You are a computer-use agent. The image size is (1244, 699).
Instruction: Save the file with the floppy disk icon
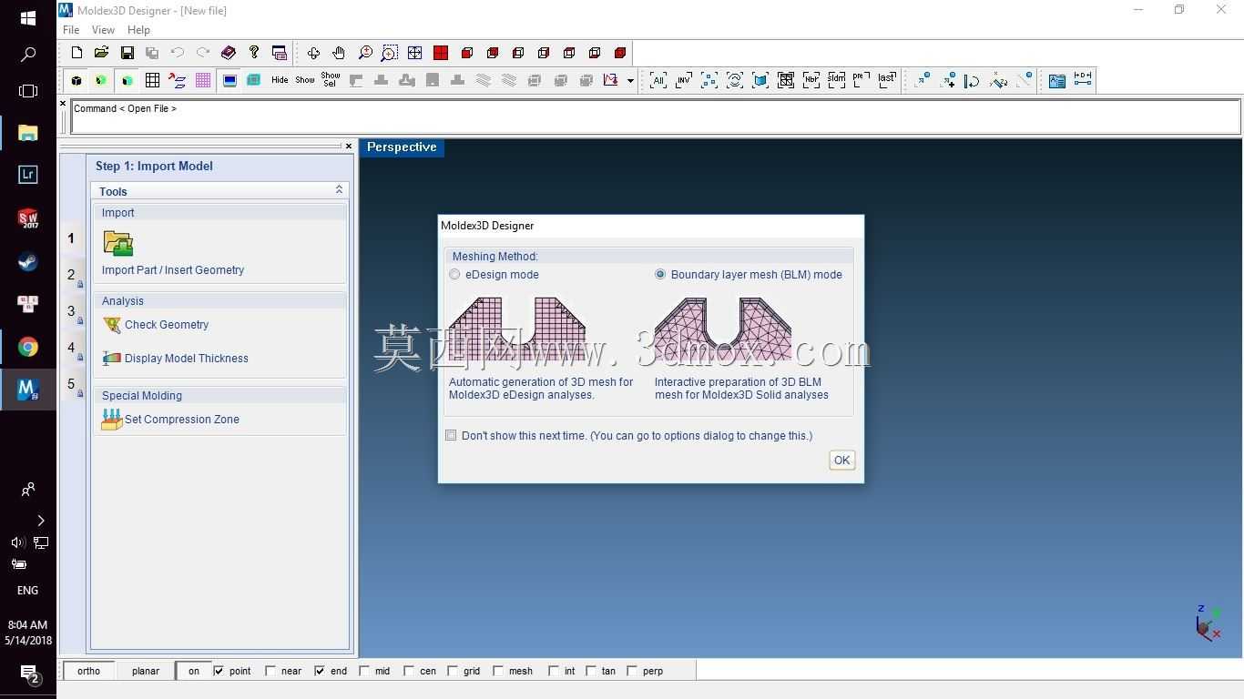click(127, 53)
